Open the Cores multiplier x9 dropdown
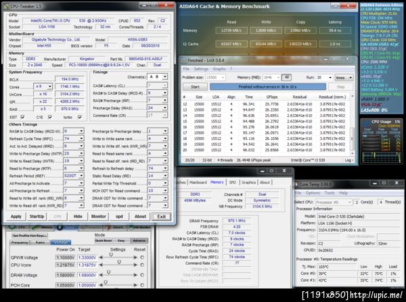Screen dimensions: 406x302 click(x=43, y=86)
